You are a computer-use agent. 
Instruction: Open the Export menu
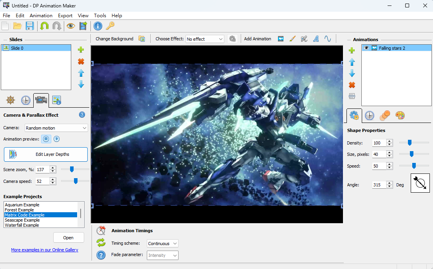[65, 15]
